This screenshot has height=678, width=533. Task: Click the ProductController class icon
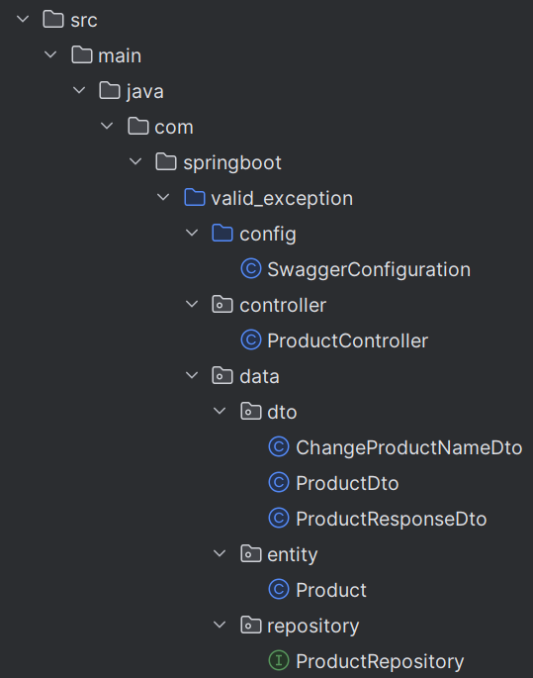(x=251, y=339)
